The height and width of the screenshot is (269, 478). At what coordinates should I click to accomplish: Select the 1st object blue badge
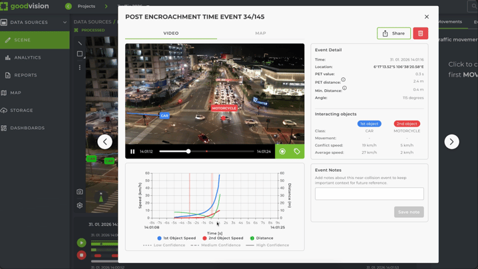369,124
